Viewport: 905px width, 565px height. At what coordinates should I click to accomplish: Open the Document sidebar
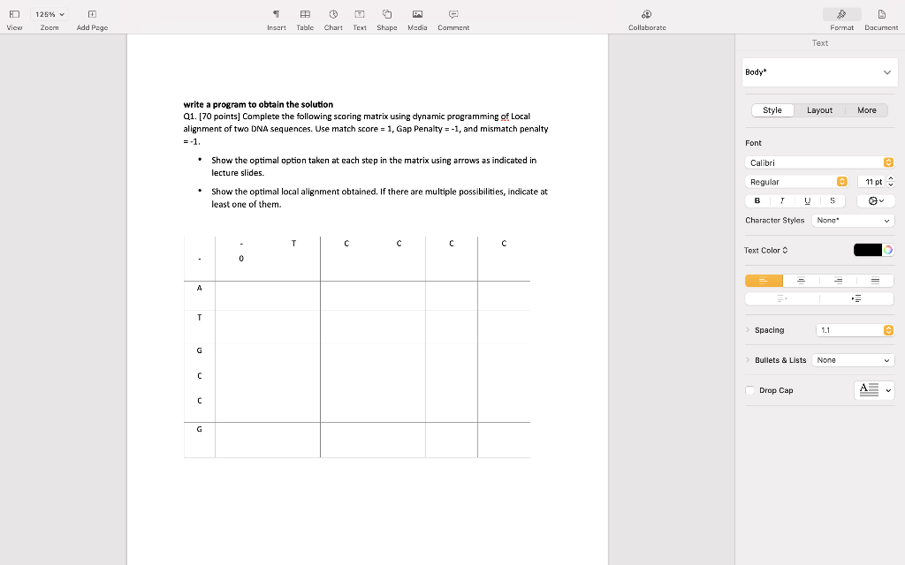(x=880, y=19)
